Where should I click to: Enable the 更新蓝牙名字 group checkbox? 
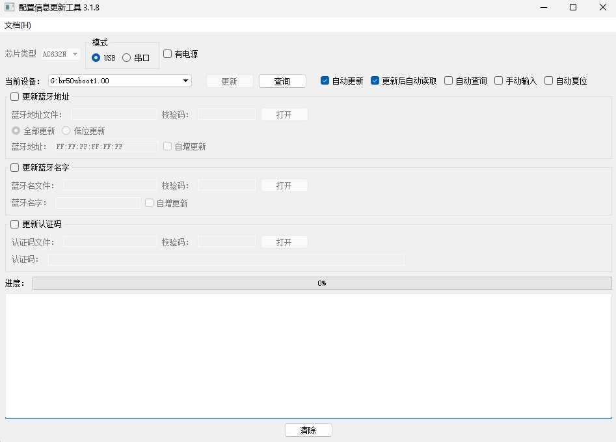(15, 168)
